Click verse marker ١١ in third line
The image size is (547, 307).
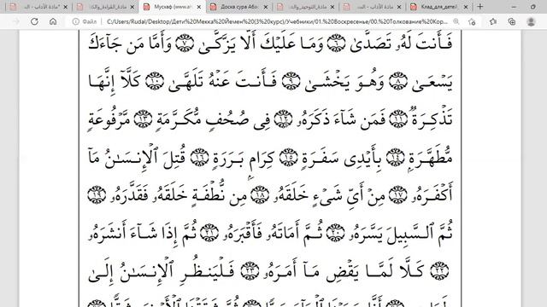pos(398,119)
